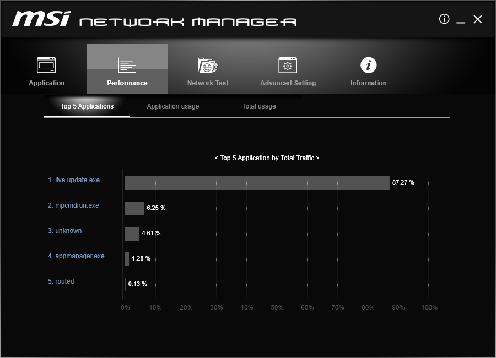Open the Advanced Setting gear icon
The image size is (496, 358).
(288, 65)
